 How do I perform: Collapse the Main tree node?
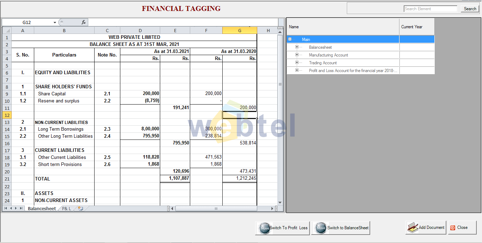pos(290,40)
